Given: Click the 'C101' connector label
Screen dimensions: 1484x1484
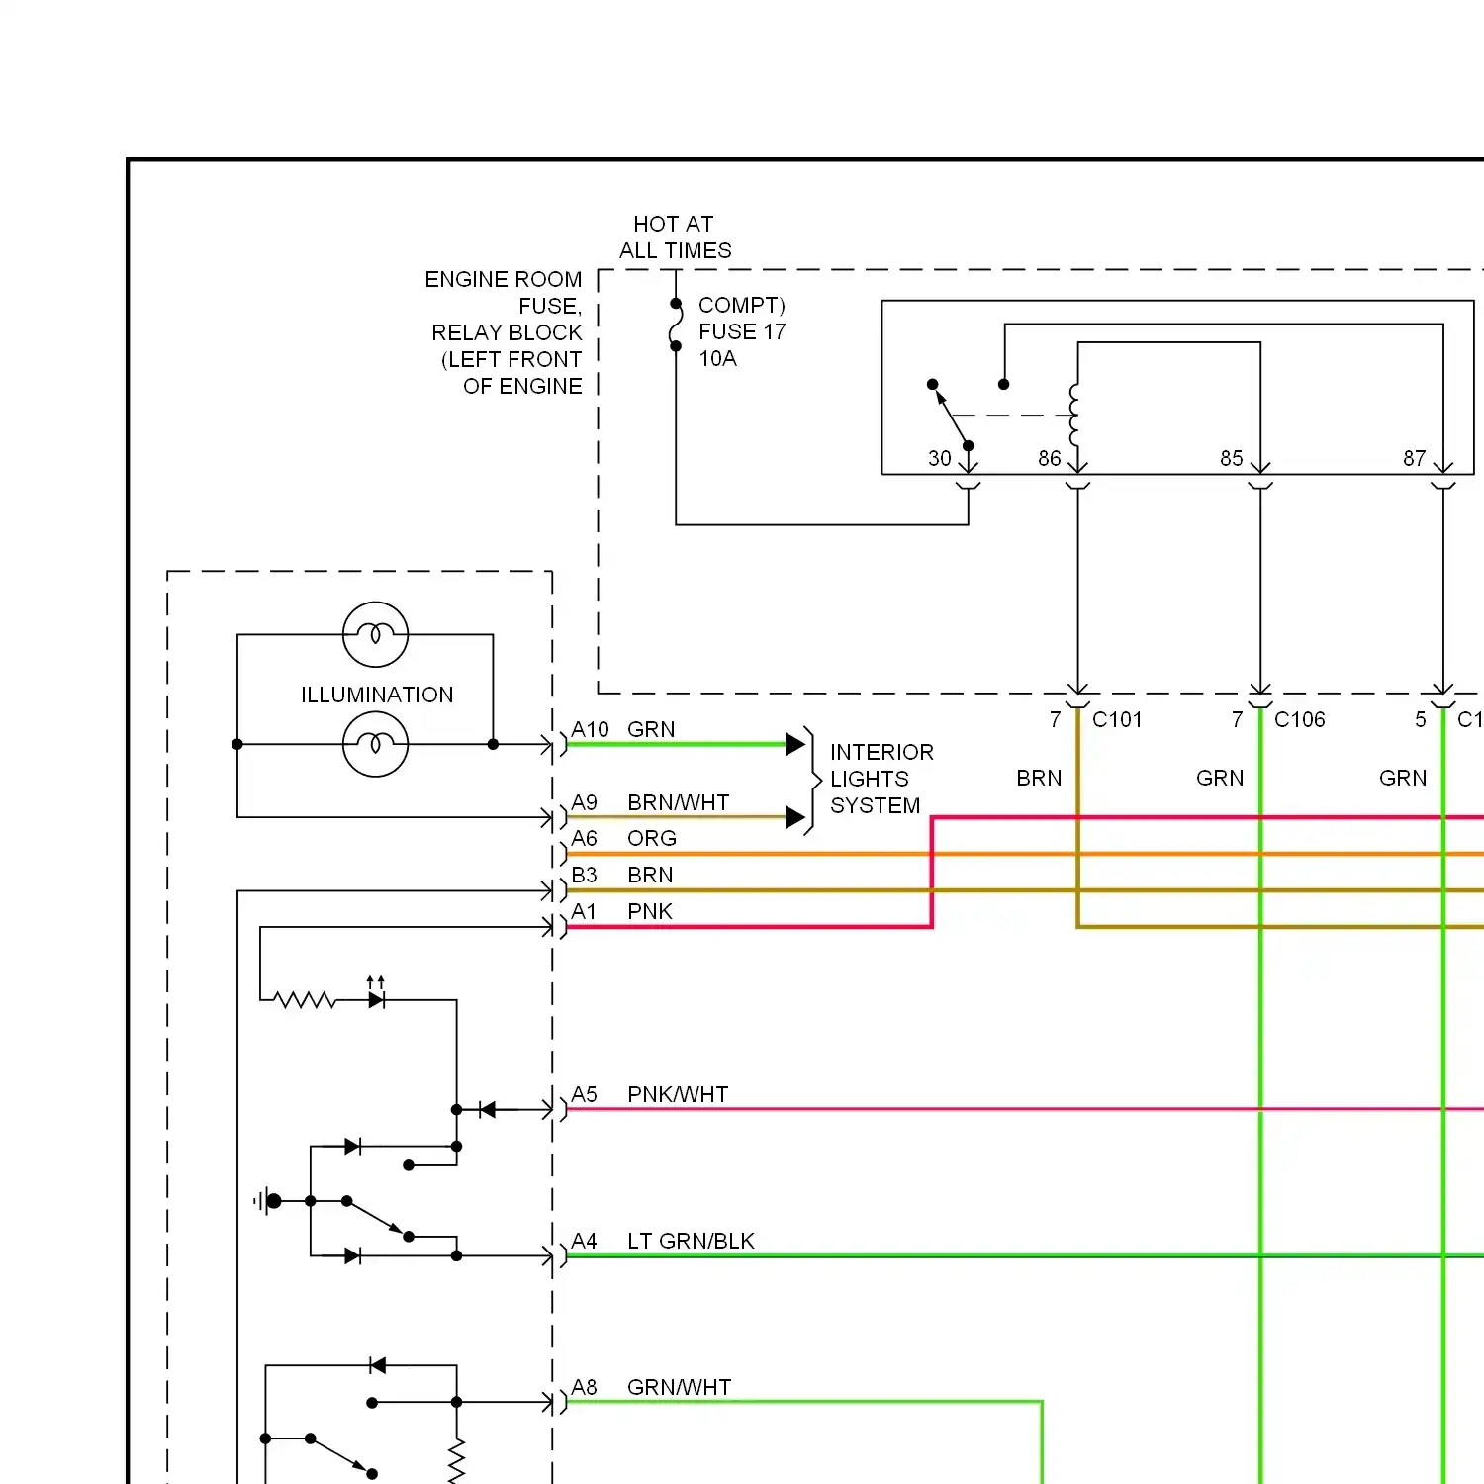Looking at the screenshot, I should 1117,719.
